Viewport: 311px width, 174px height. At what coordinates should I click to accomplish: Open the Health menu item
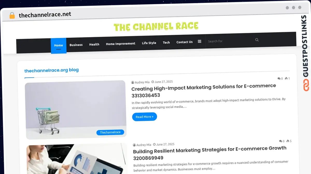coord(94,44)
